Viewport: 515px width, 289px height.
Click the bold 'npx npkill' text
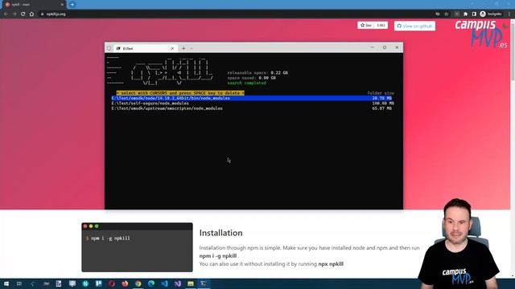click(x=331, y=264)
